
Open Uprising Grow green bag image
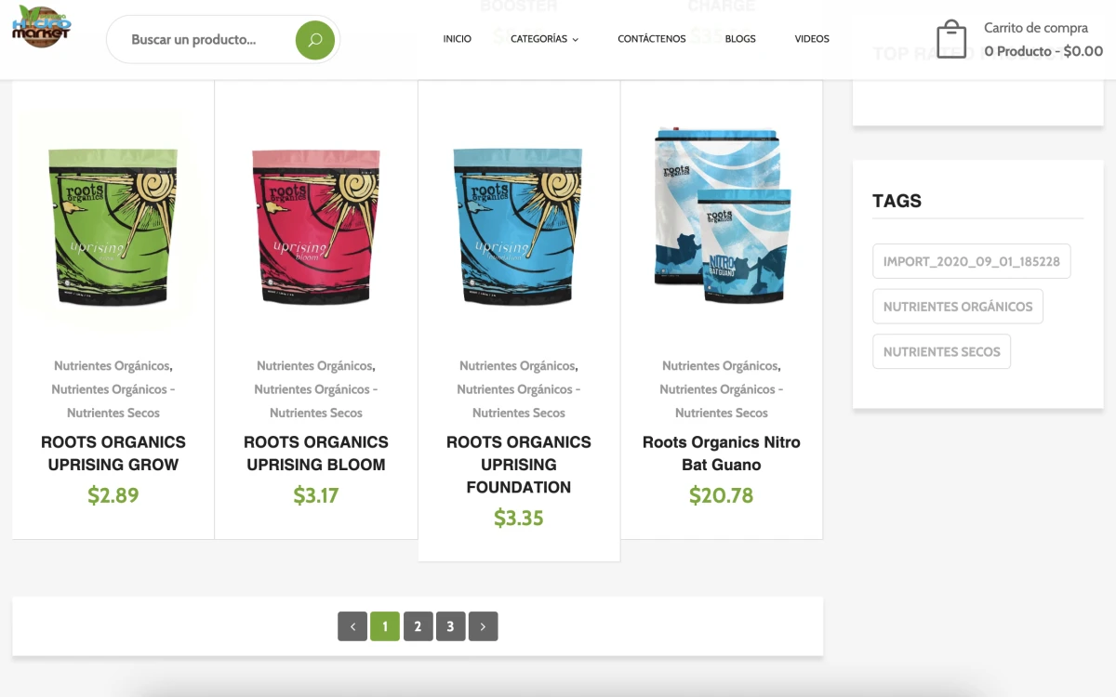tap(113, 226)
